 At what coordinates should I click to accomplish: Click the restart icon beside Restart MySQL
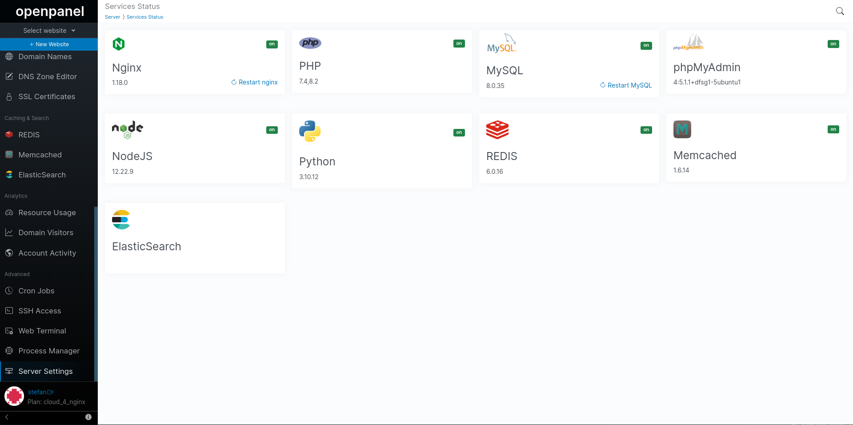pos(603,85)
